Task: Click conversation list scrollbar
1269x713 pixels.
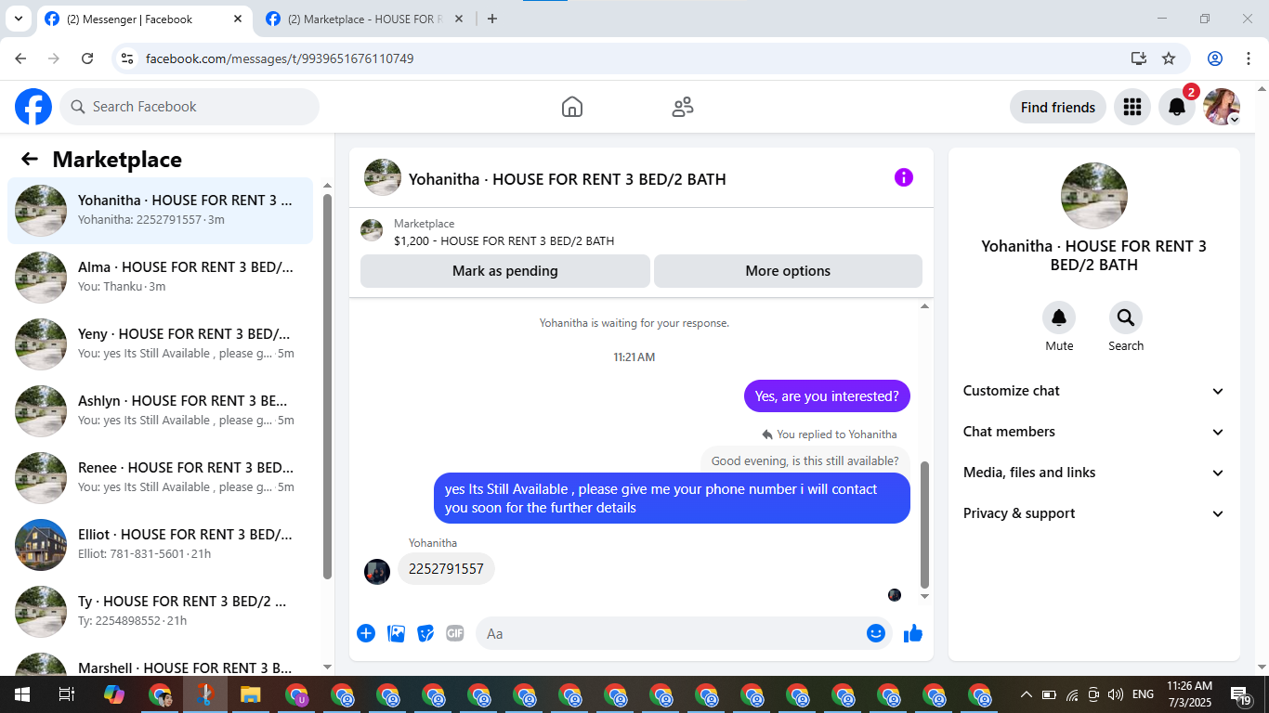Action: point(327,386)
